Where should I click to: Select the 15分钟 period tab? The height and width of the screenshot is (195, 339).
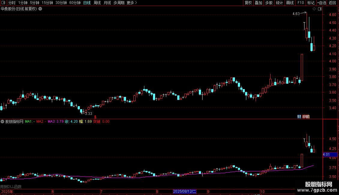[47, 3]
